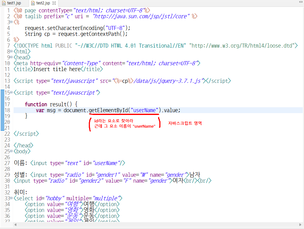Click the horizontal scrollbar right arrow

[x=301, y=225]
